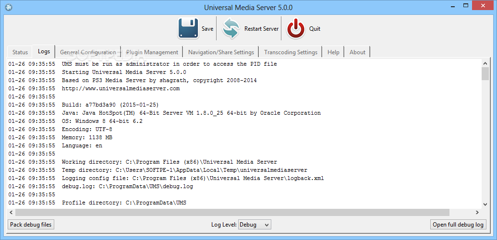Show the About tab

(x=357, y=52)
